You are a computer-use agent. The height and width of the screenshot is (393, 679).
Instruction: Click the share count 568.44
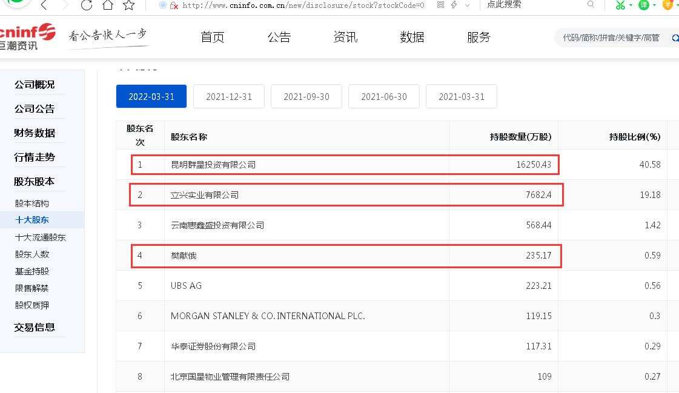point(538,225)
